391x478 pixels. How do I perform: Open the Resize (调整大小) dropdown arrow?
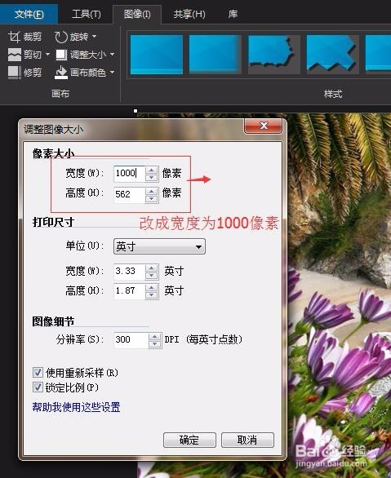(112, 55)
